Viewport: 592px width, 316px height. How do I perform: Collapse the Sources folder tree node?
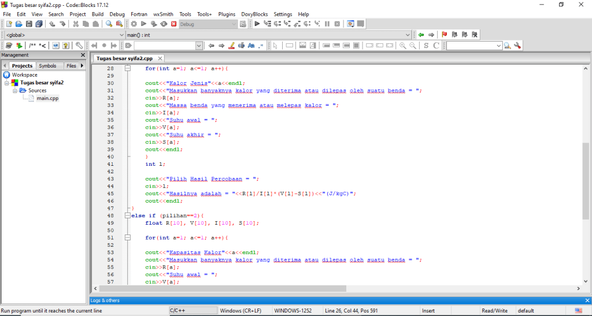(16, 91)
